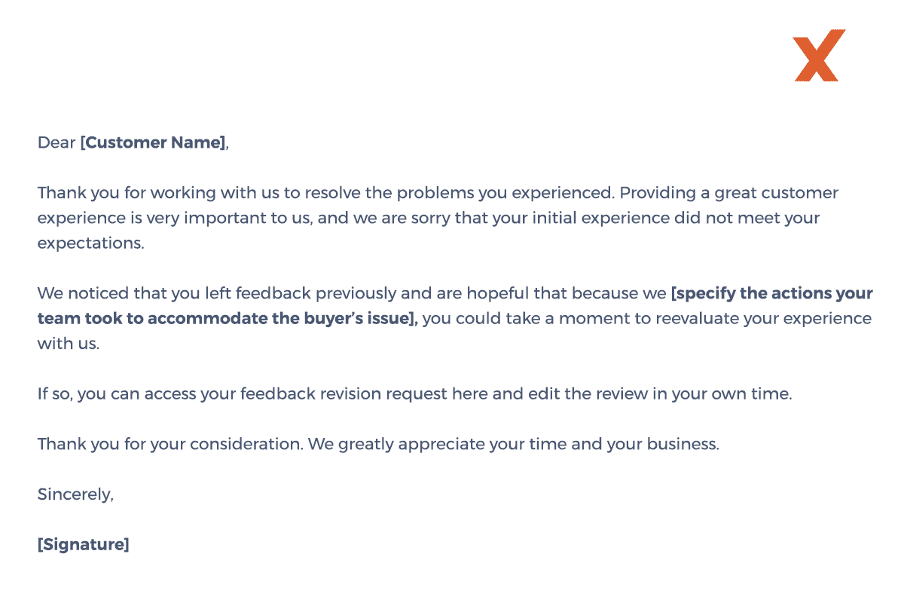The image size is (904, 603).
Task: Click 'team took to accommodate the buyer's issue]'
Action: click(228, 318)
